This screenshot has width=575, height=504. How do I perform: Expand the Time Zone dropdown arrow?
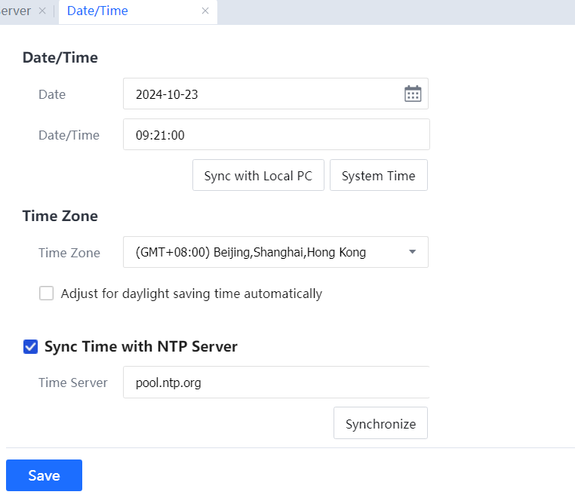pyautogui.click(x=412, y=252)
